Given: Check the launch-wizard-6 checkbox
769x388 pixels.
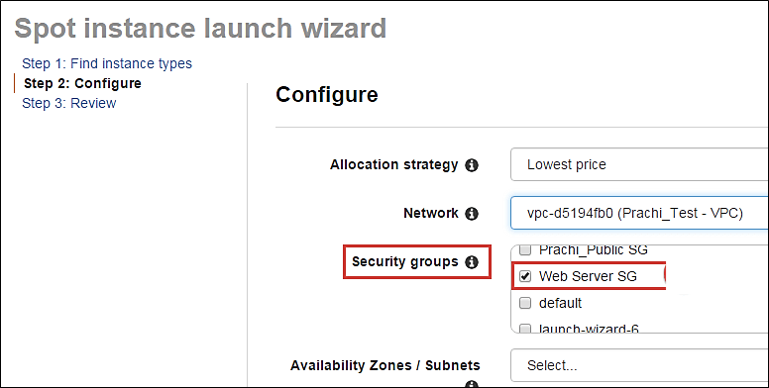Looking at the screenshot, I should pos(525,329).
